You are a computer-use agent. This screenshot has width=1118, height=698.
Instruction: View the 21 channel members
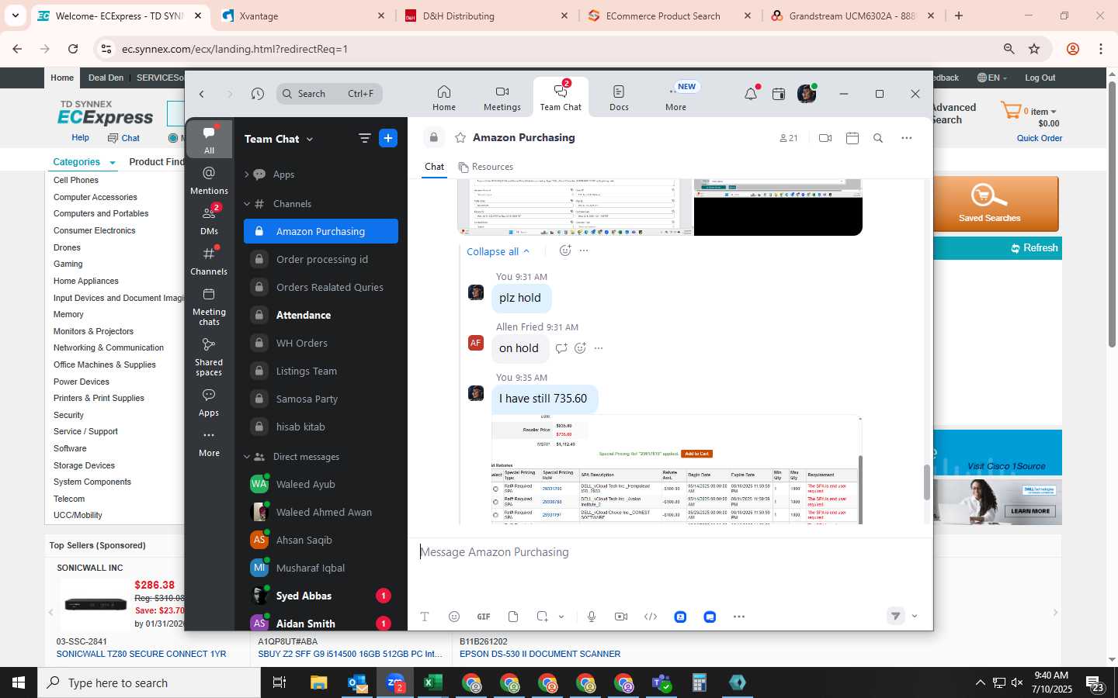[788, 138]
